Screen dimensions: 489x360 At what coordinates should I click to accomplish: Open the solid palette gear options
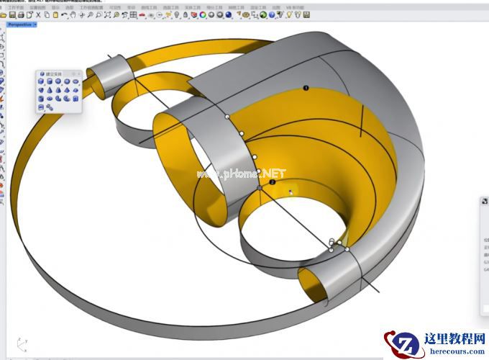tap(71, 73)
